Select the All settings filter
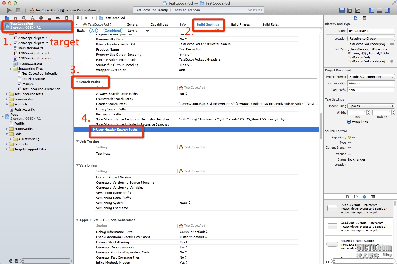This screenshot has width=397, height=264. (94, 30)
